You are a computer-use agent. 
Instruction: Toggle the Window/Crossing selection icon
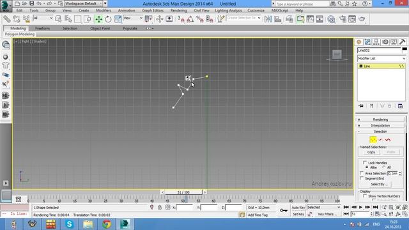(x=88, y=19)
